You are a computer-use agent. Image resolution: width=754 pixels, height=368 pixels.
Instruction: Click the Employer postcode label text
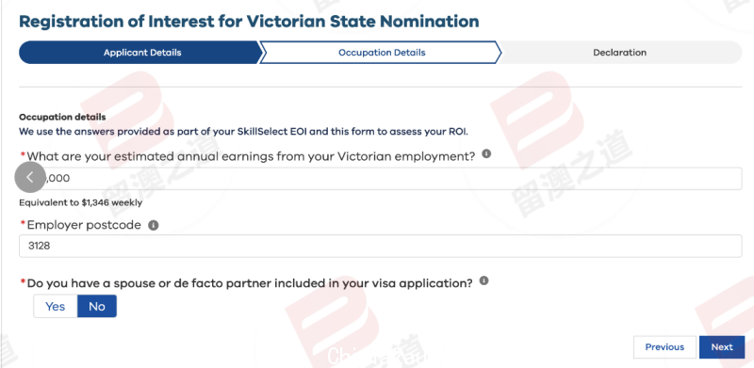coord(84,225)
